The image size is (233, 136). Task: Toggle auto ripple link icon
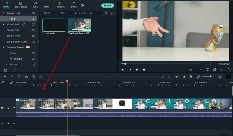tap(11, 83)
